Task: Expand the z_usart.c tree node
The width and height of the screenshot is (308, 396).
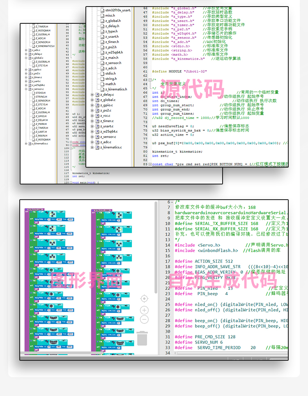Action: coord(92,126)
